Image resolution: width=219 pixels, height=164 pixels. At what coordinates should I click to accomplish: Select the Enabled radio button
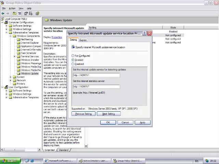73,60
